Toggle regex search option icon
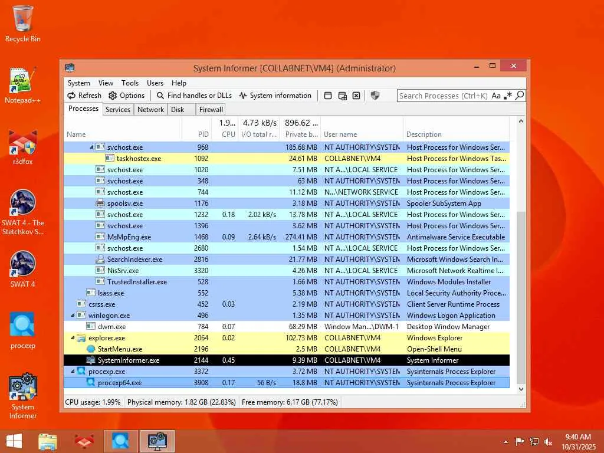Image resolution: width=604 pixels, height=453 pixels. 508,96
